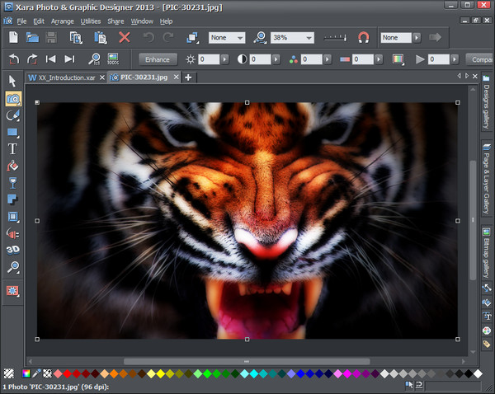Go to next photo
The image size is (495, 394).
click(70, 59)
